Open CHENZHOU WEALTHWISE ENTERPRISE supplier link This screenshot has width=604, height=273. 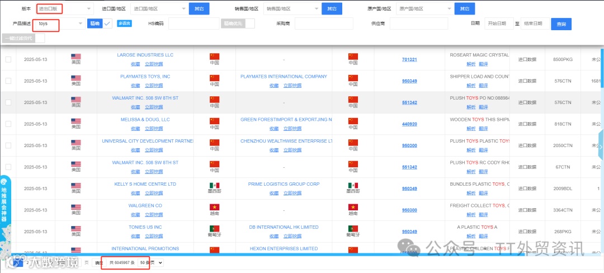[x=286, y=142]
